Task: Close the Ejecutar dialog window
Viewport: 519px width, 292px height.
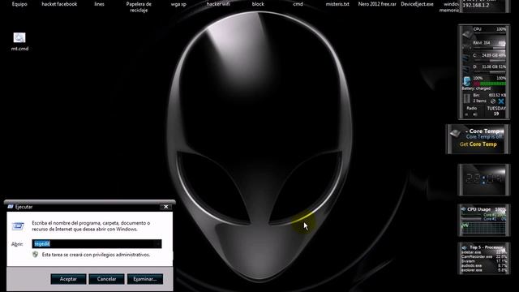Action: (x=165, y=207)
